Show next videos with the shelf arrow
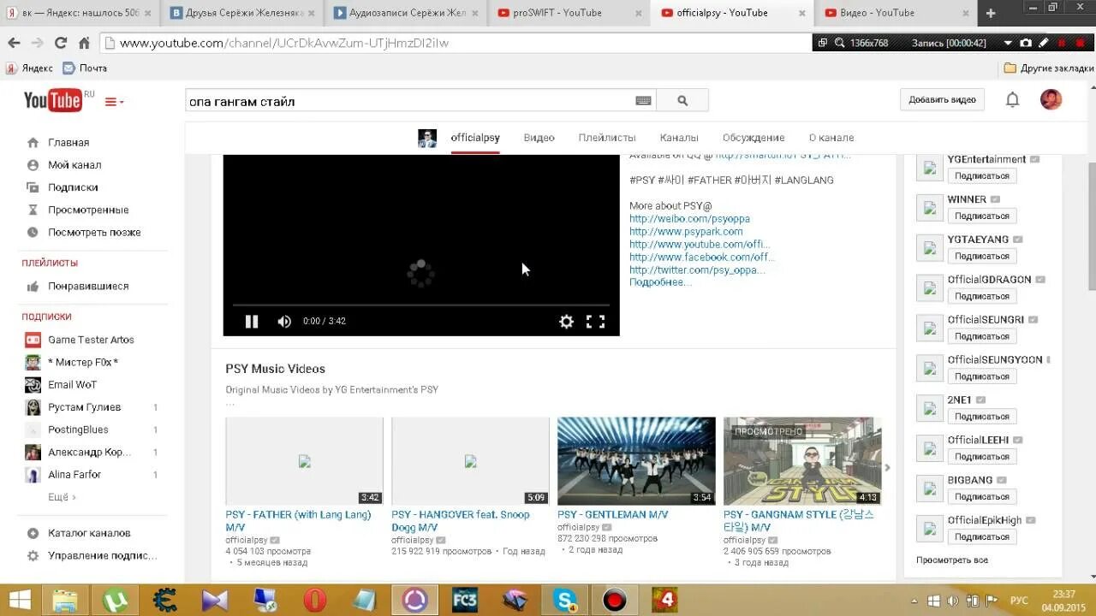 [x=887, y=467]
